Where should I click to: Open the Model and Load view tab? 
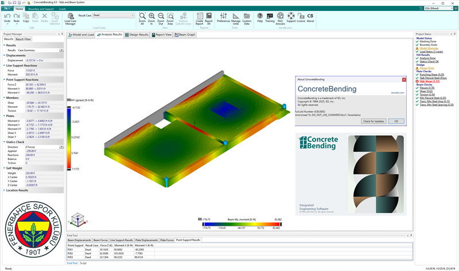pyautogui.click(x=81, y=35)
